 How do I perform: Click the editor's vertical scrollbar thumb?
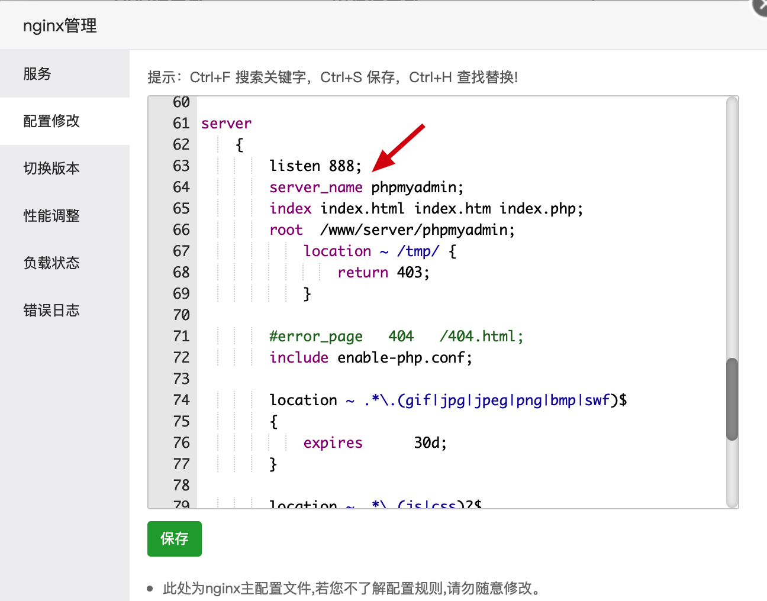(732, 399)
